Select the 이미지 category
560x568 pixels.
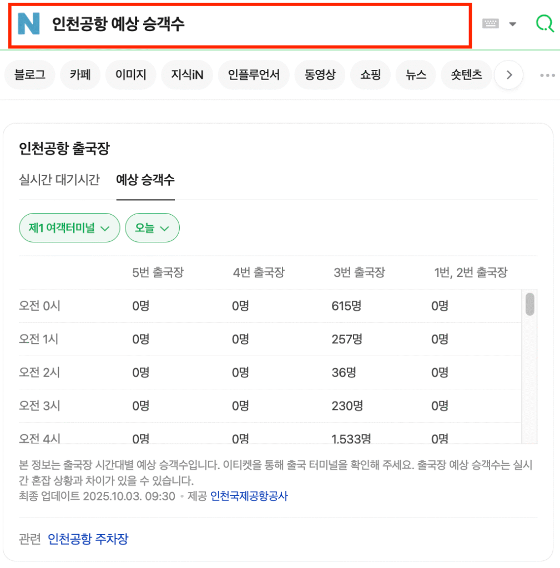coord(131,75)
